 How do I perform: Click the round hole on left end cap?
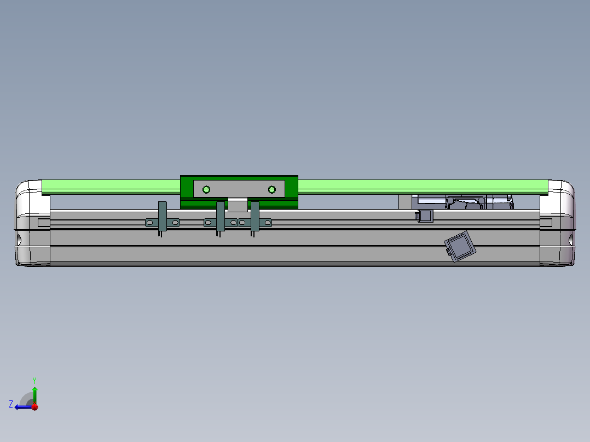pos(19,239)
